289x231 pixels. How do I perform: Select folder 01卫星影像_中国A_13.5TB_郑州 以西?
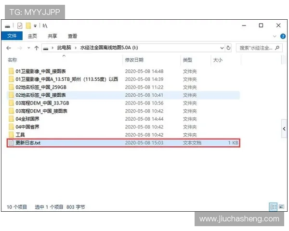coord(67,79)
